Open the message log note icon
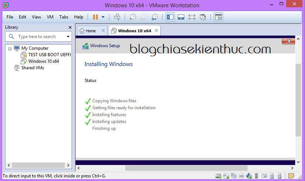Viewport: 305px width, 181px height. coord(291,176)
